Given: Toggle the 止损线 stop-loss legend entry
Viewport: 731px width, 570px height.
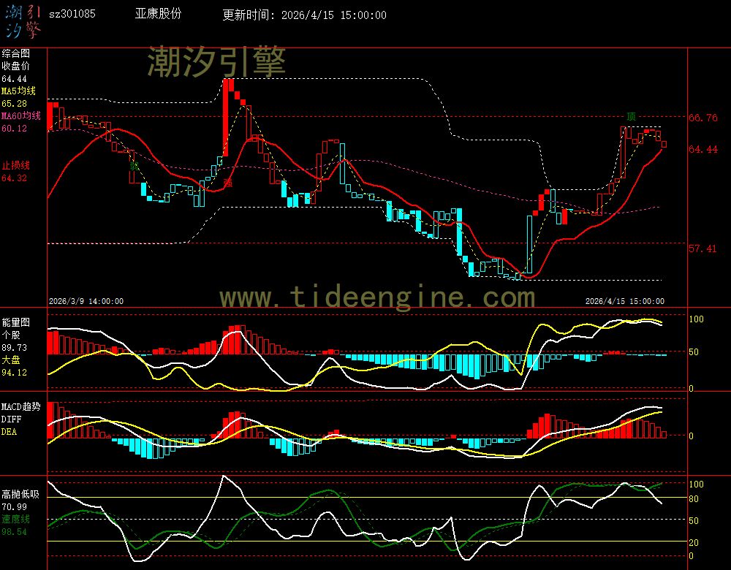Looking at the screenshot, I should tap(15, 165).
